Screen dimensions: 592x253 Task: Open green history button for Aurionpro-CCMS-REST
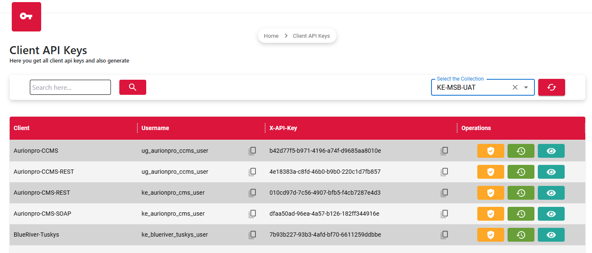(521, 172)
